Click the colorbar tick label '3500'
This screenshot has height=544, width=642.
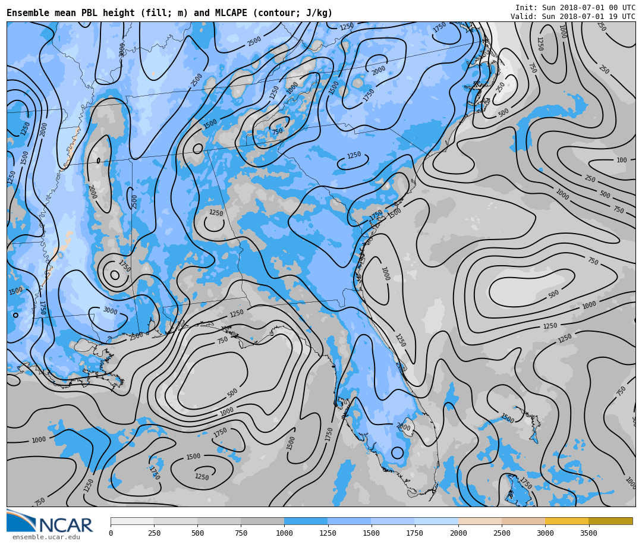tap(588, 533)
